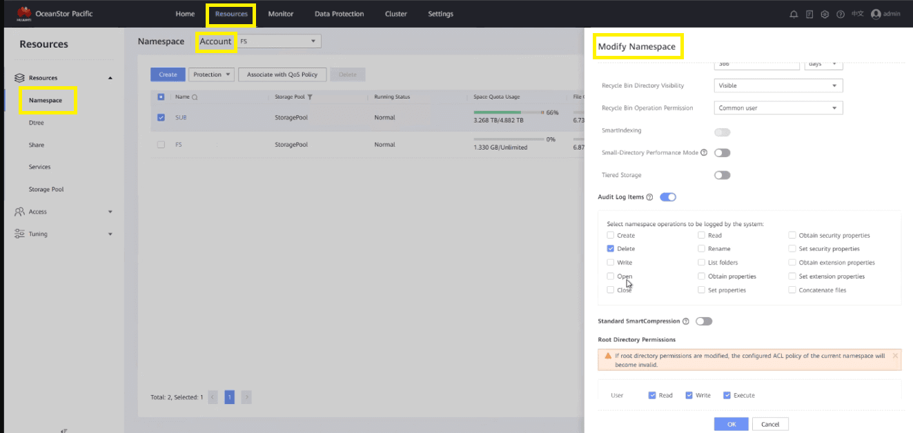Check the Write operation audit checkbox
This screenshot has width=913, height=433.
610,262
